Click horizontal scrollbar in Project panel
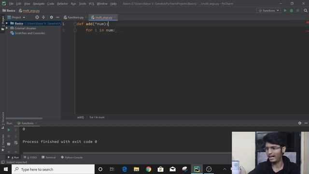The height and width of the screenshot is (174, 309). (x=24, y=118)
